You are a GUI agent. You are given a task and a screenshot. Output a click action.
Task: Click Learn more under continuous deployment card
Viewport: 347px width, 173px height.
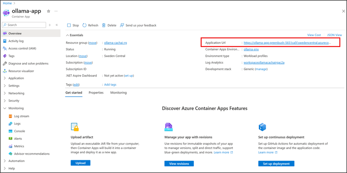[268, 153]
